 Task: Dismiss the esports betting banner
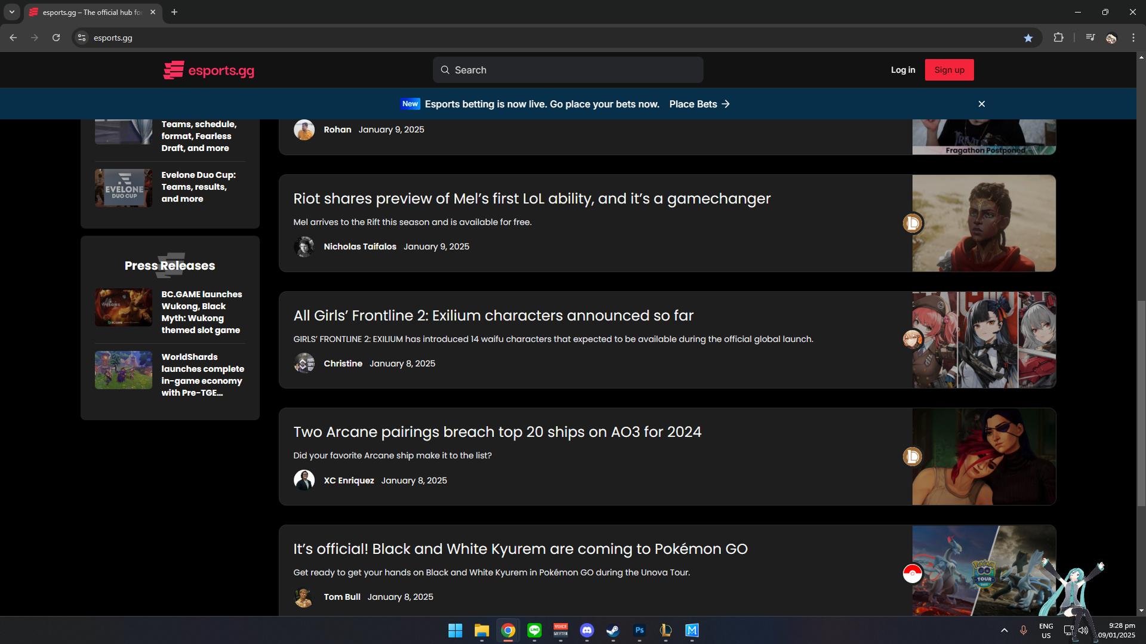981,104
